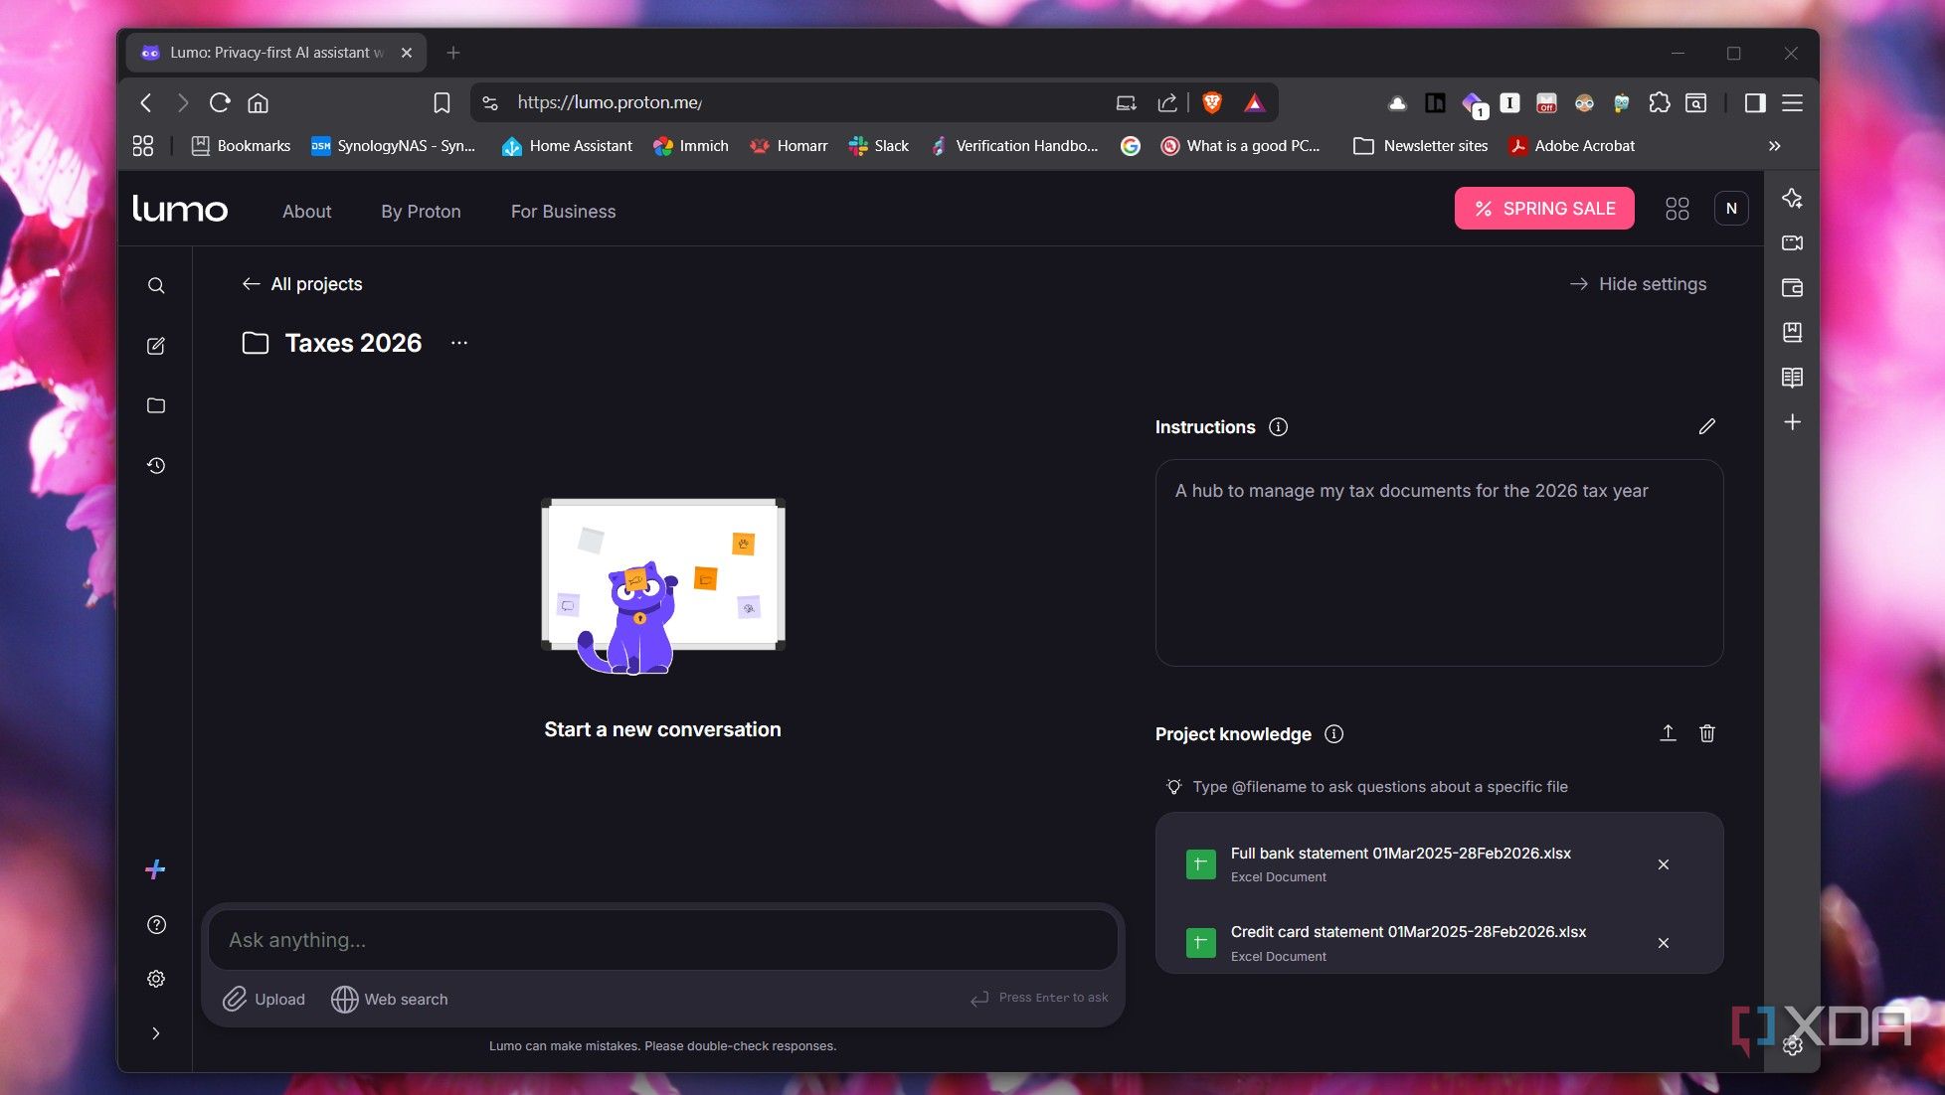Open Lumo settings gear in left sidebar
This screenshot has height=1095, width=1945.
pos(156,979)
